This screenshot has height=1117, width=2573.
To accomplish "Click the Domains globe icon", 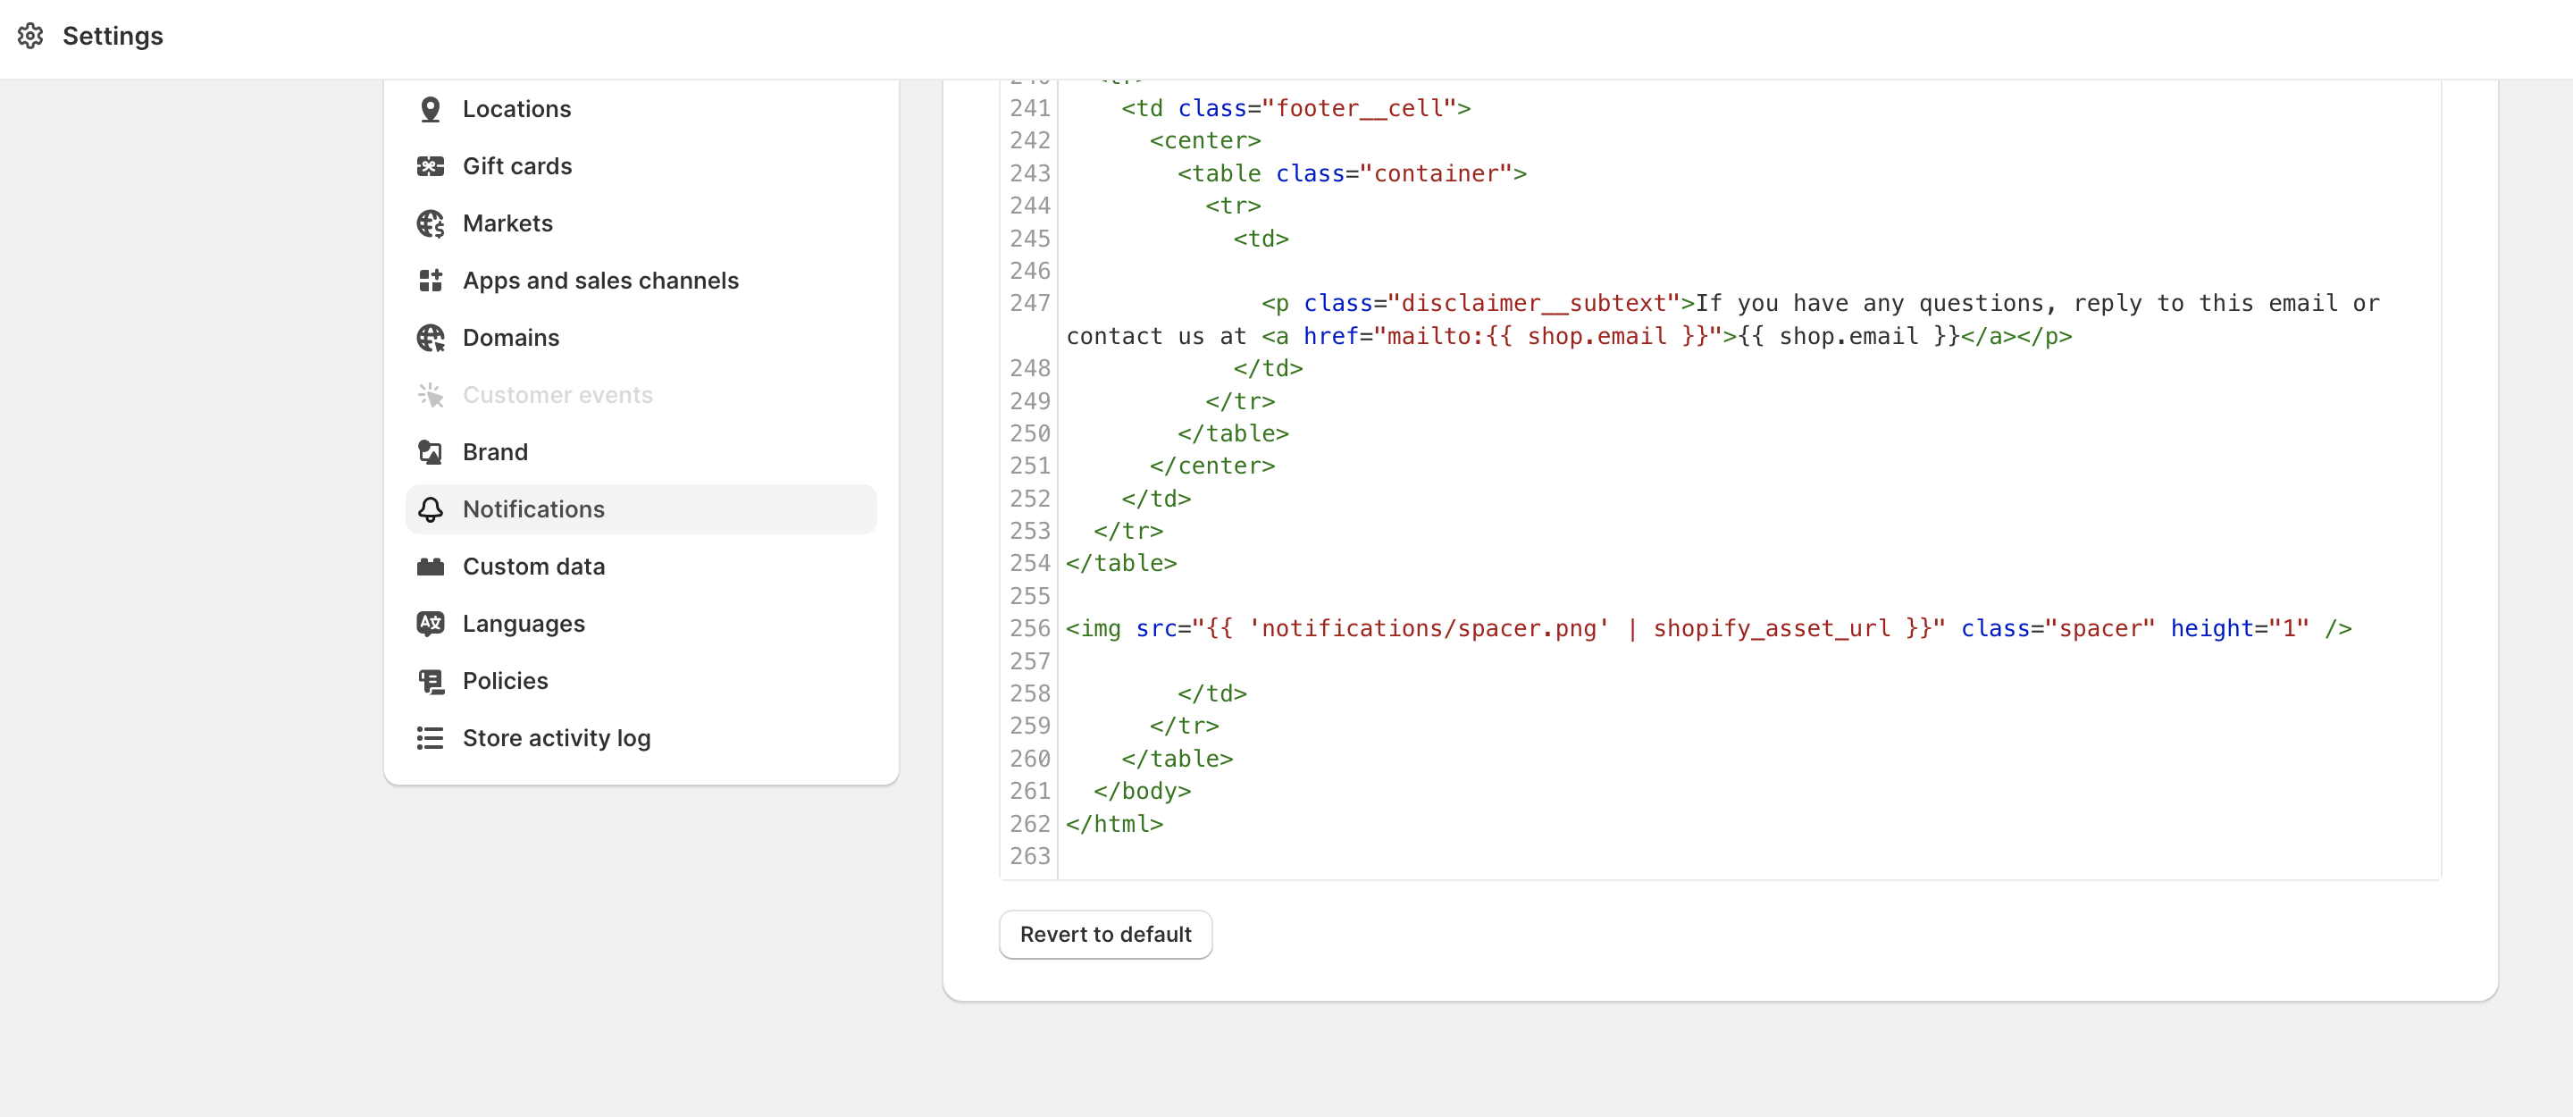I will click(x=430, y=338).
